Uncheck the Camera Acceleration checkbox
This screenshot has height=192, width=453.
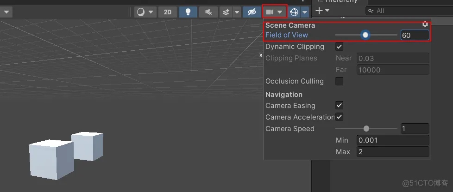(340, 117)
